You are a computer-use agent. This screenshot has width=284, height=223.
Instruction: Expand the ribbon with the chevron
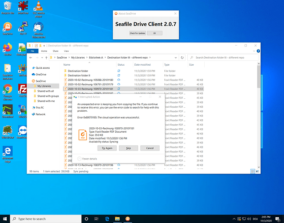pos(254,51)
